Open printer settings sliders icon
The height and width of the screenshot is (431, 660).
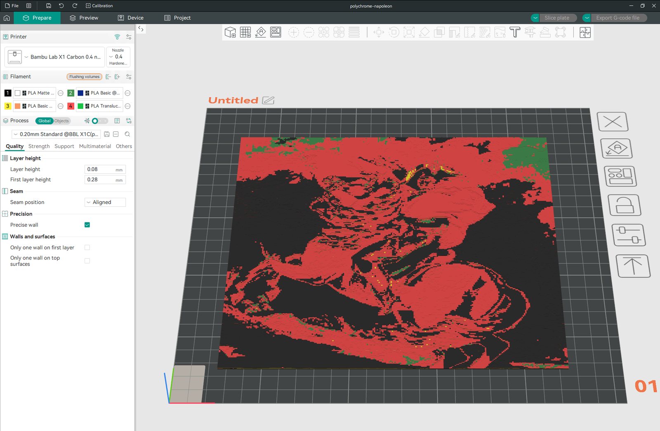[x=129, y=37]
